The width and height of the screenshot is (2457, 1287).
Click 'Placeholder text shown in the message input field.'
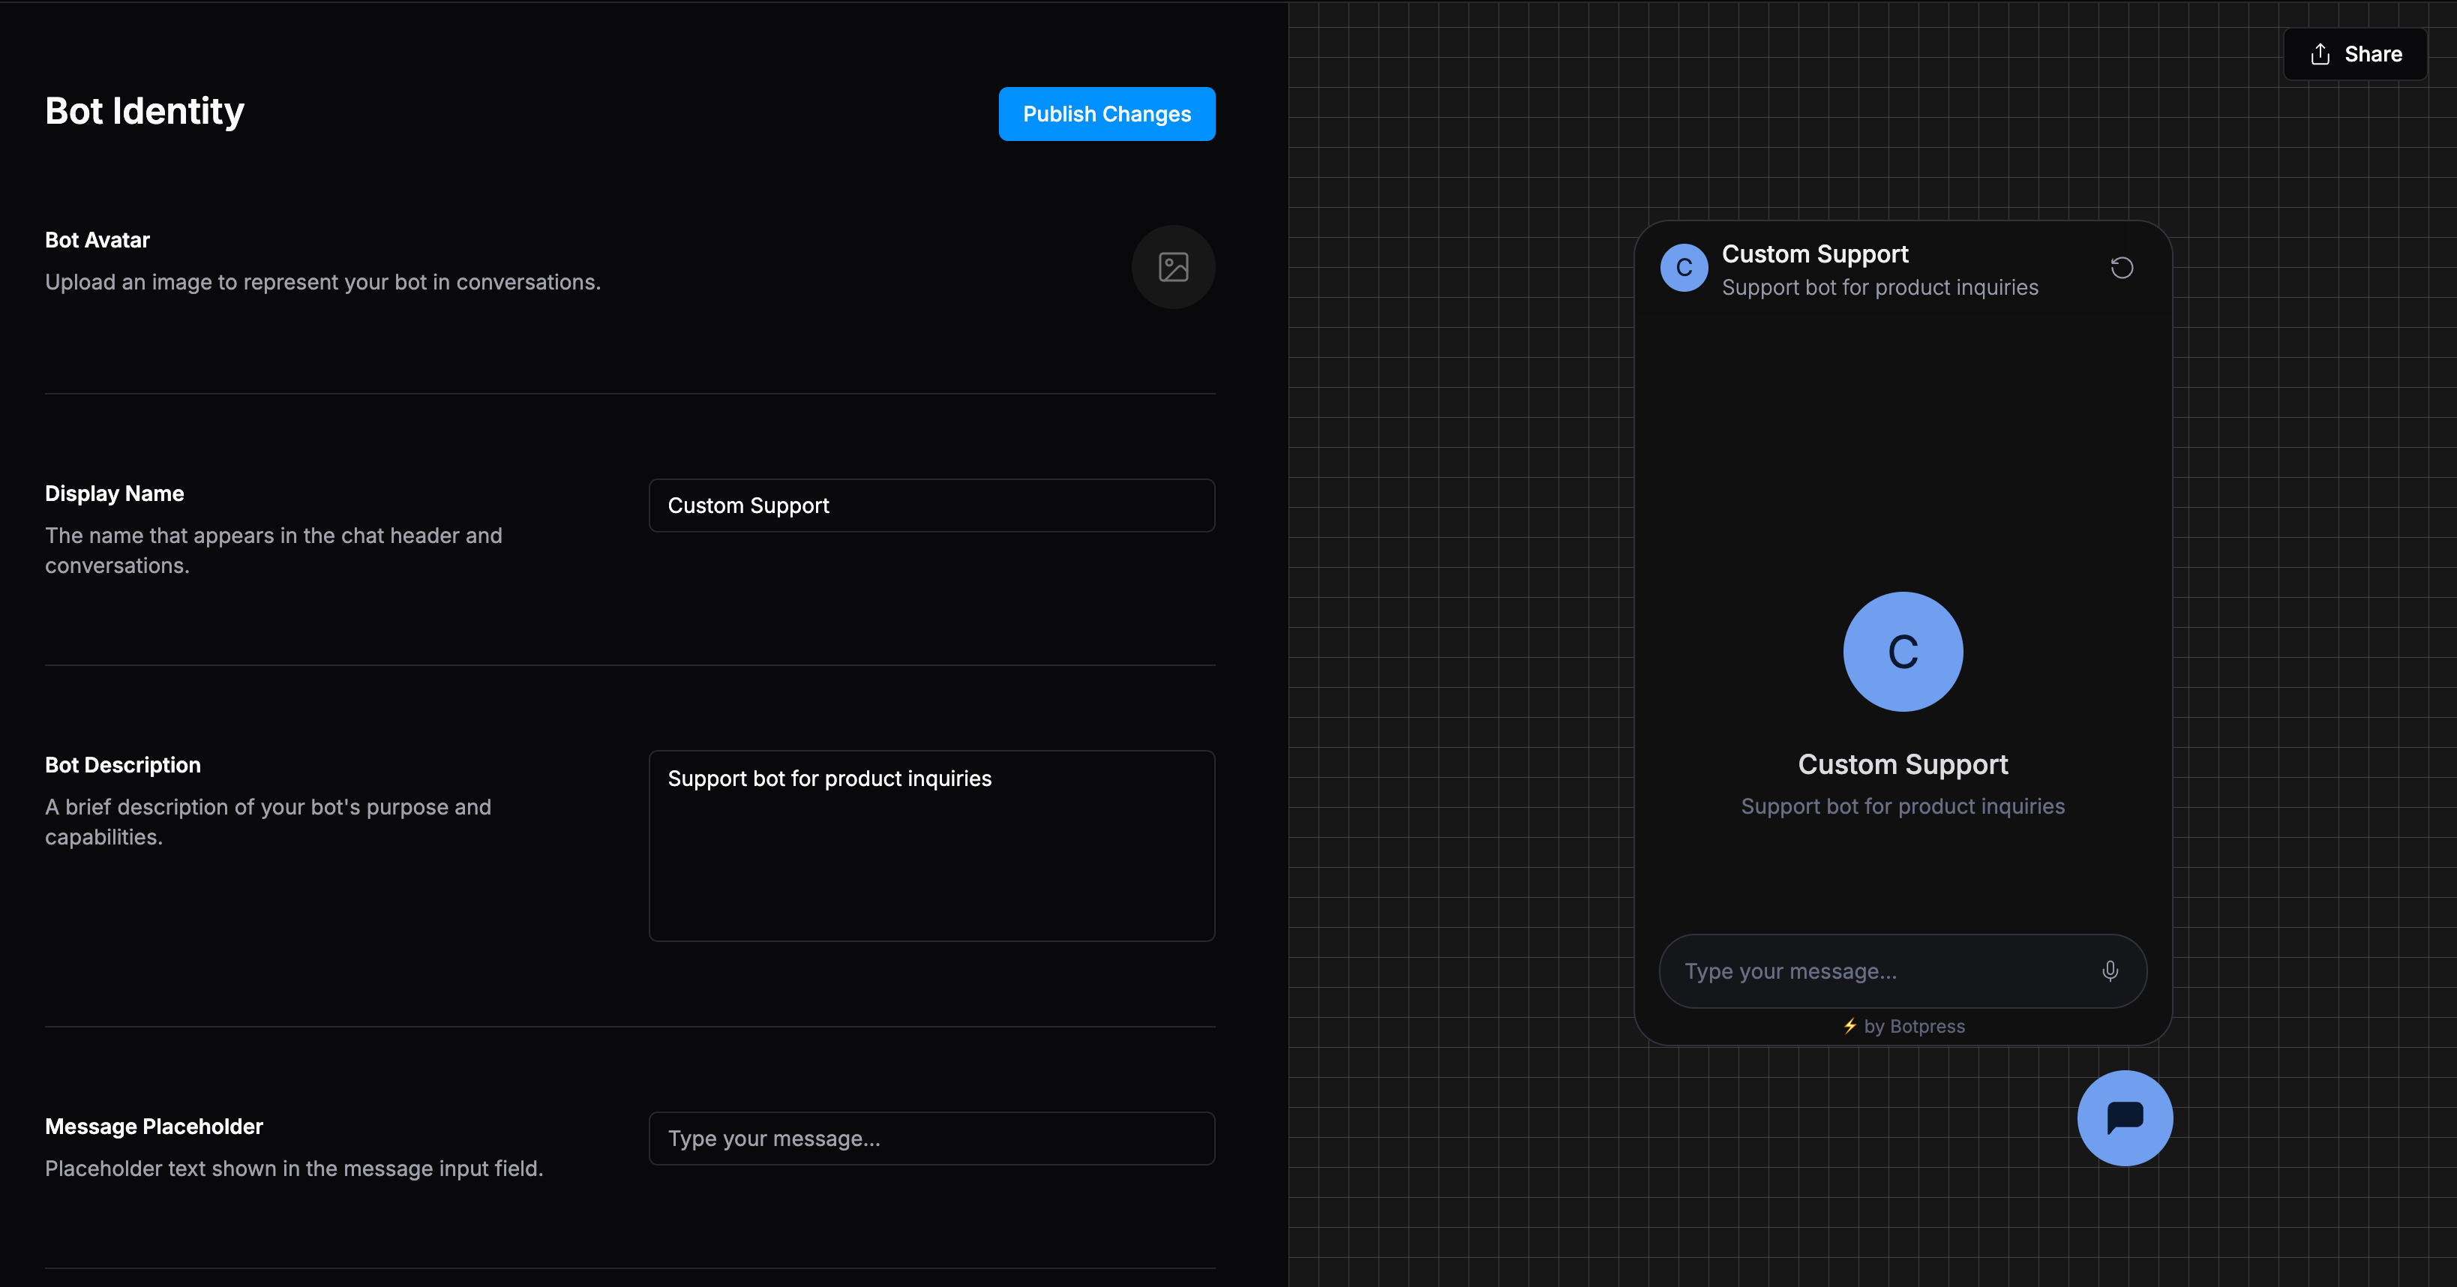(294, 1168)
